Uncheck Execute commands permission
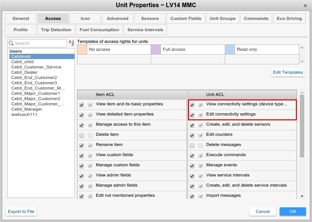This screenshot has width=312, height=222. tap(192, 155)
